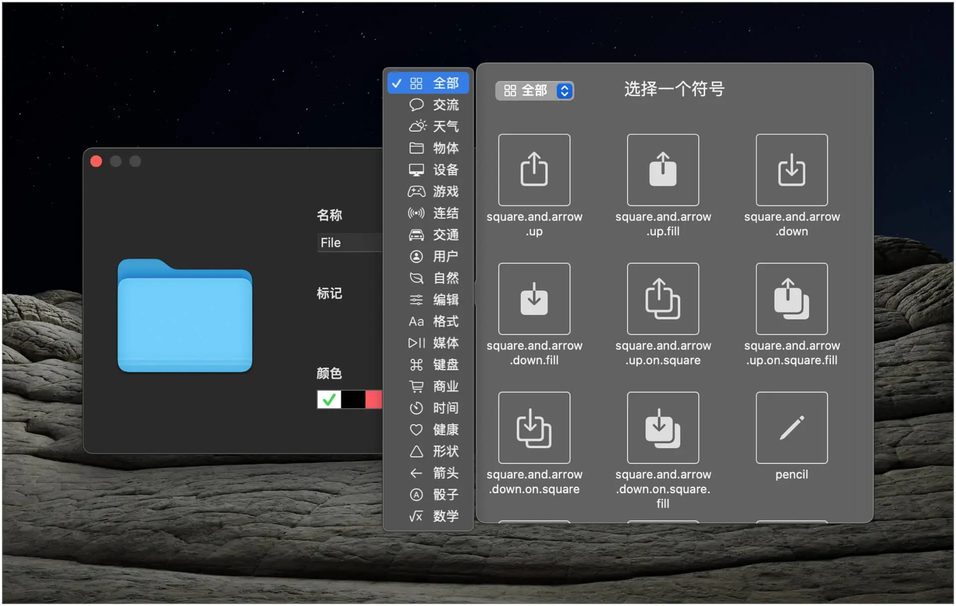956x606 pixels.
Task: Pick the 设备 category menu entry
Action: 428,170
